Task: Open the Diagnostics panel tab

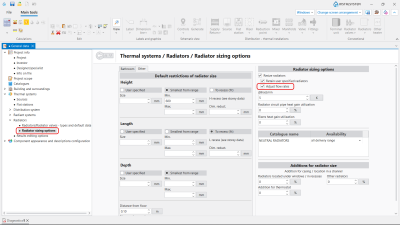Action: click(15, 220)
